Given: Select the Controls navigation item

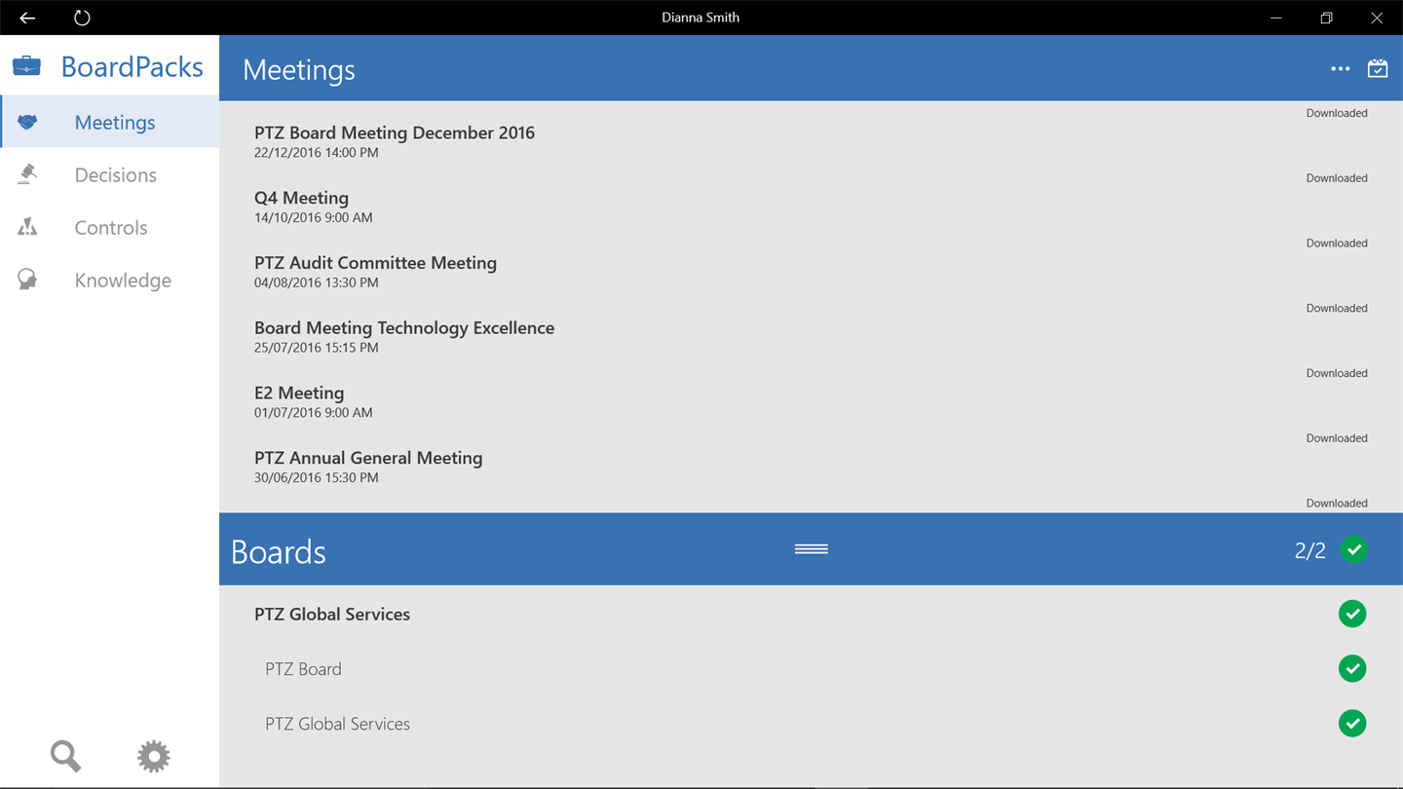Looking at the screenshot, I should click(x=110, y=227).
